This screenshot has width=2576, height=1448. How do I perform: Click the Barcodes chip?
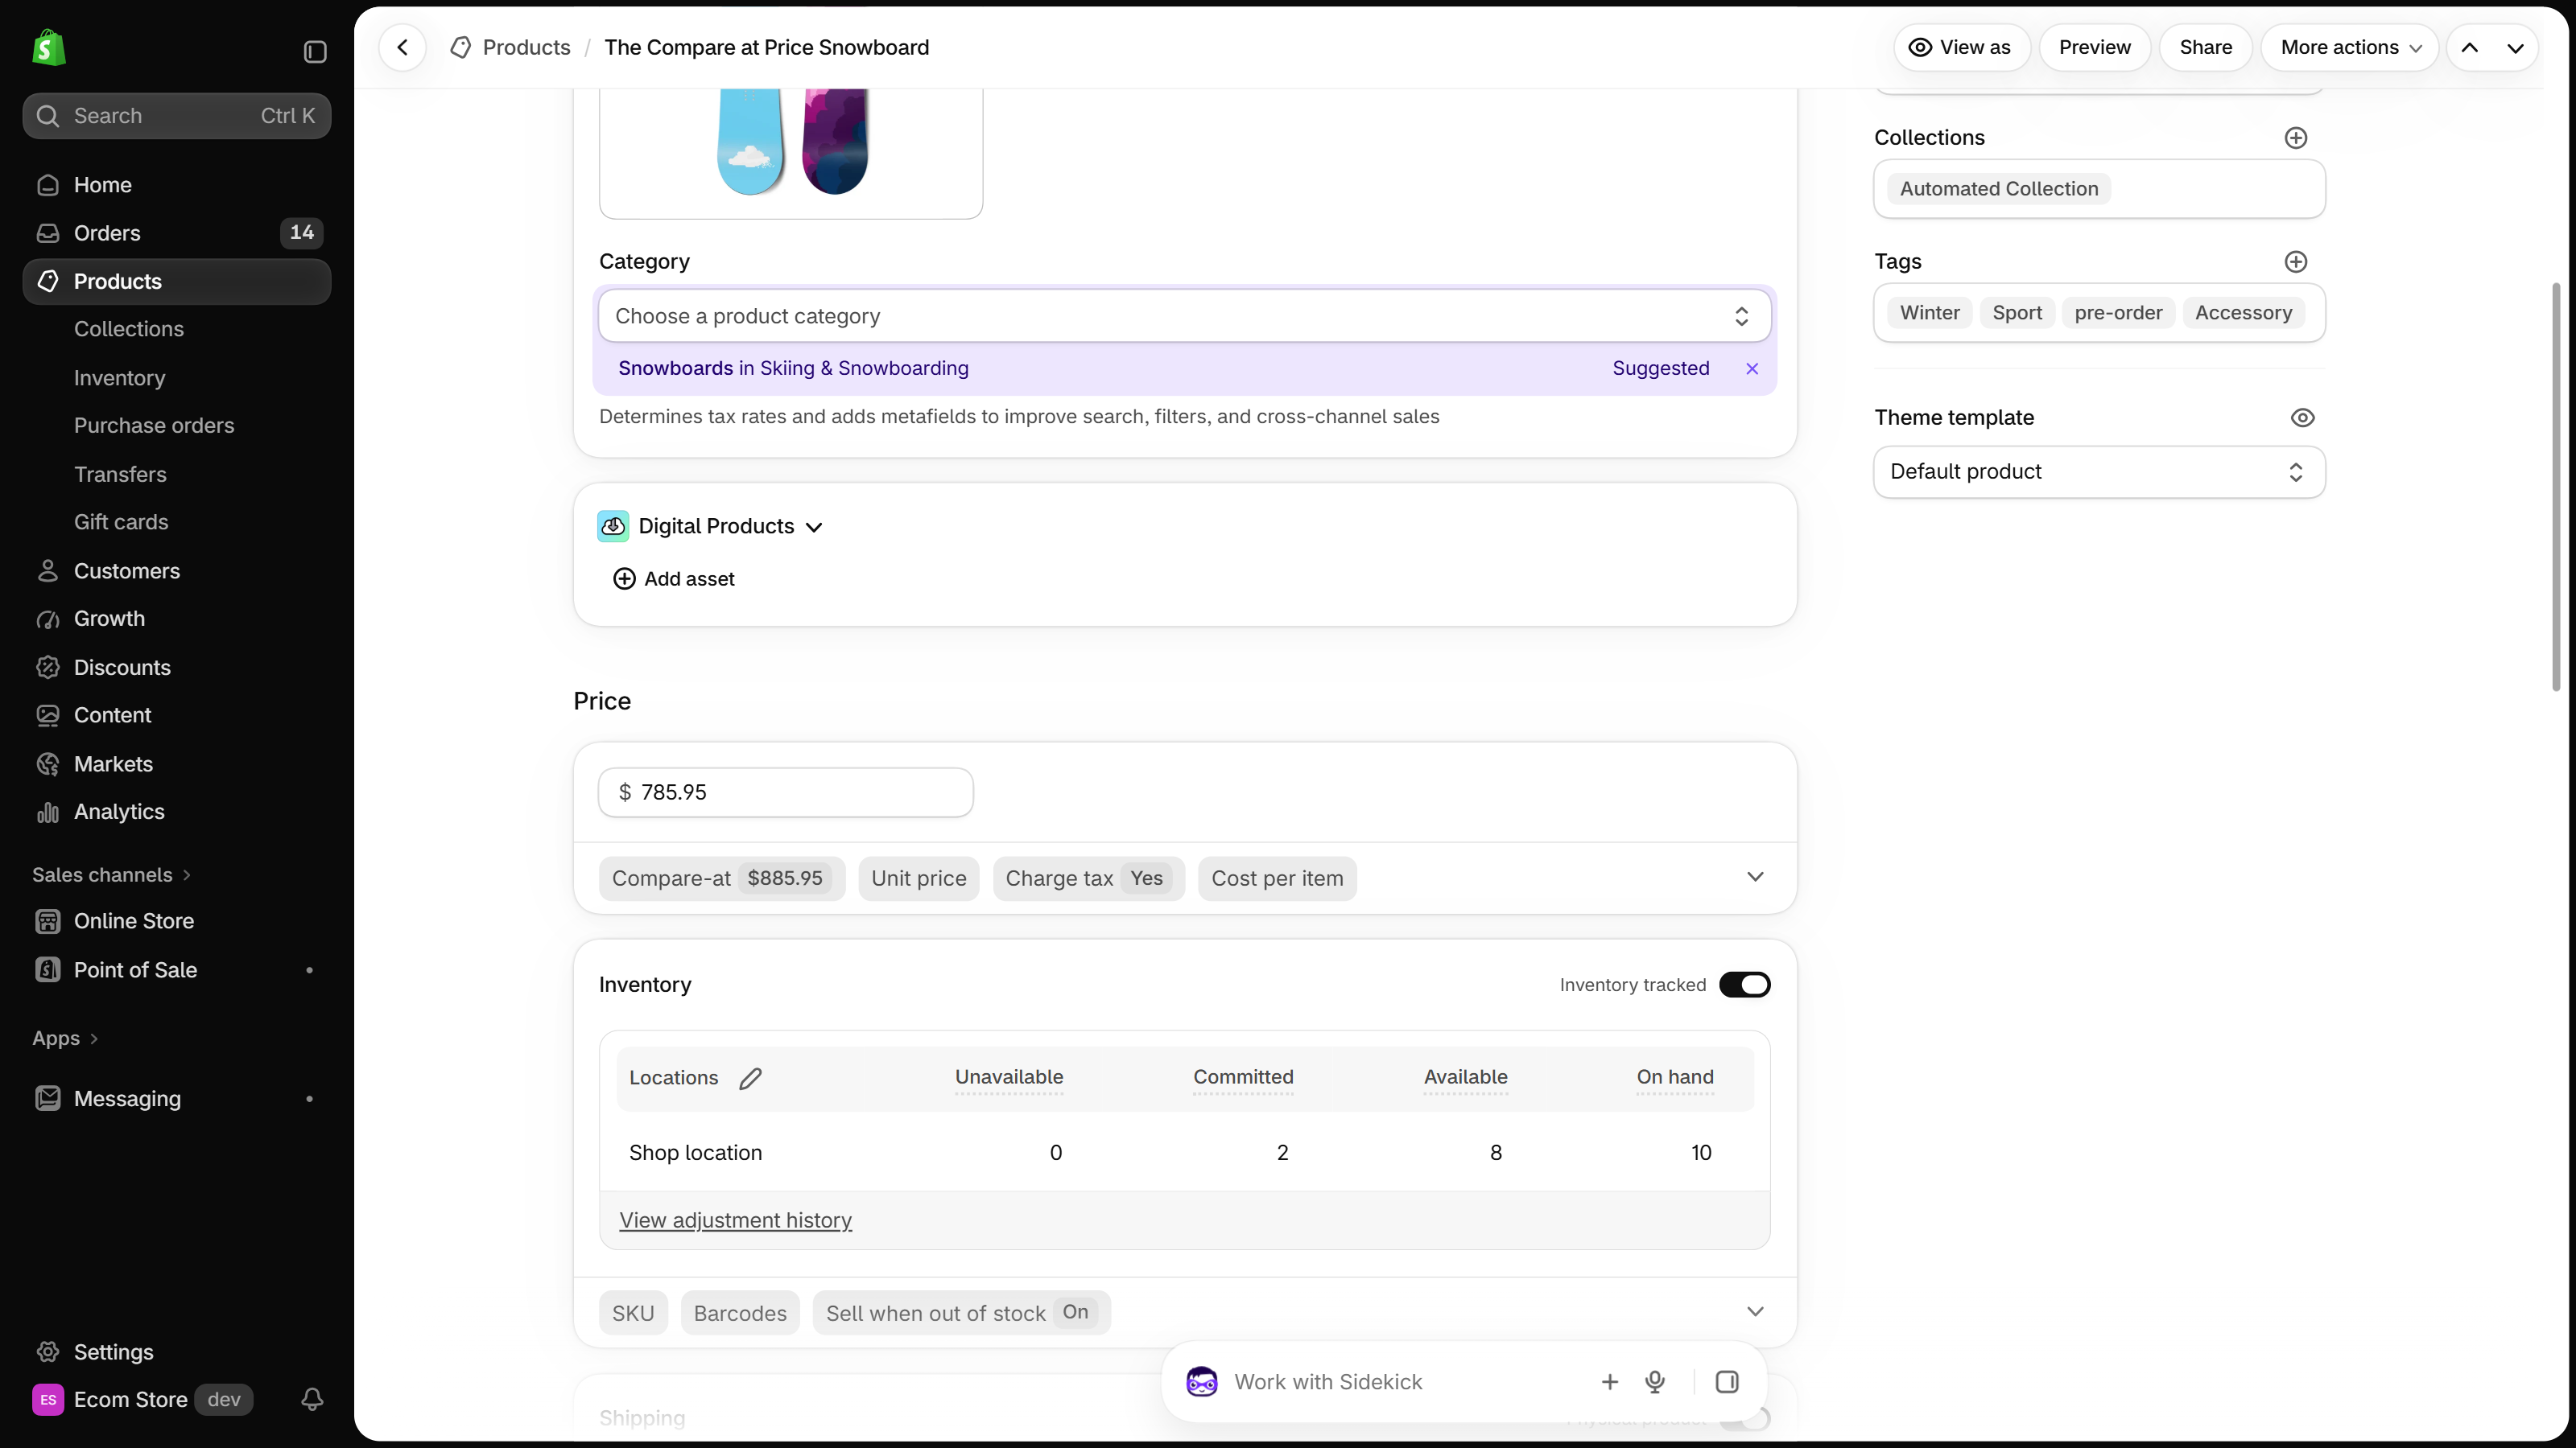point(740,1313)
